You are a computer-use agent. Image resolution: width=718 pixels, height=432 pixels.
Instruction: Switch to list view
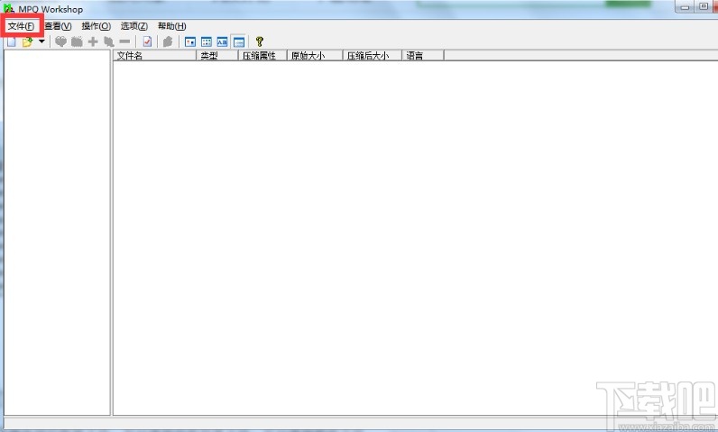[223, 42]
